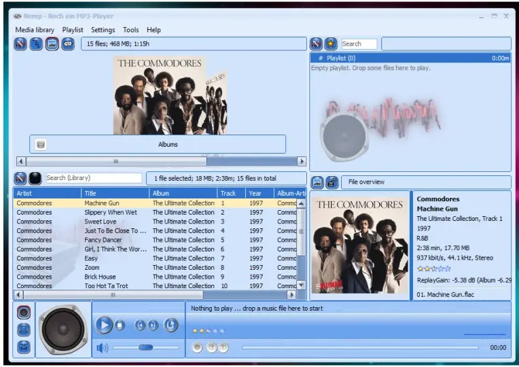Click the record button in the player bar

[197, 347]
